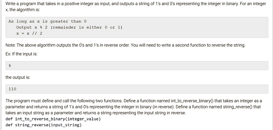Screen dimensions: 273x130
Task: Click the "Ex: If the input is:" label
Action: click(x=22, y=54)
